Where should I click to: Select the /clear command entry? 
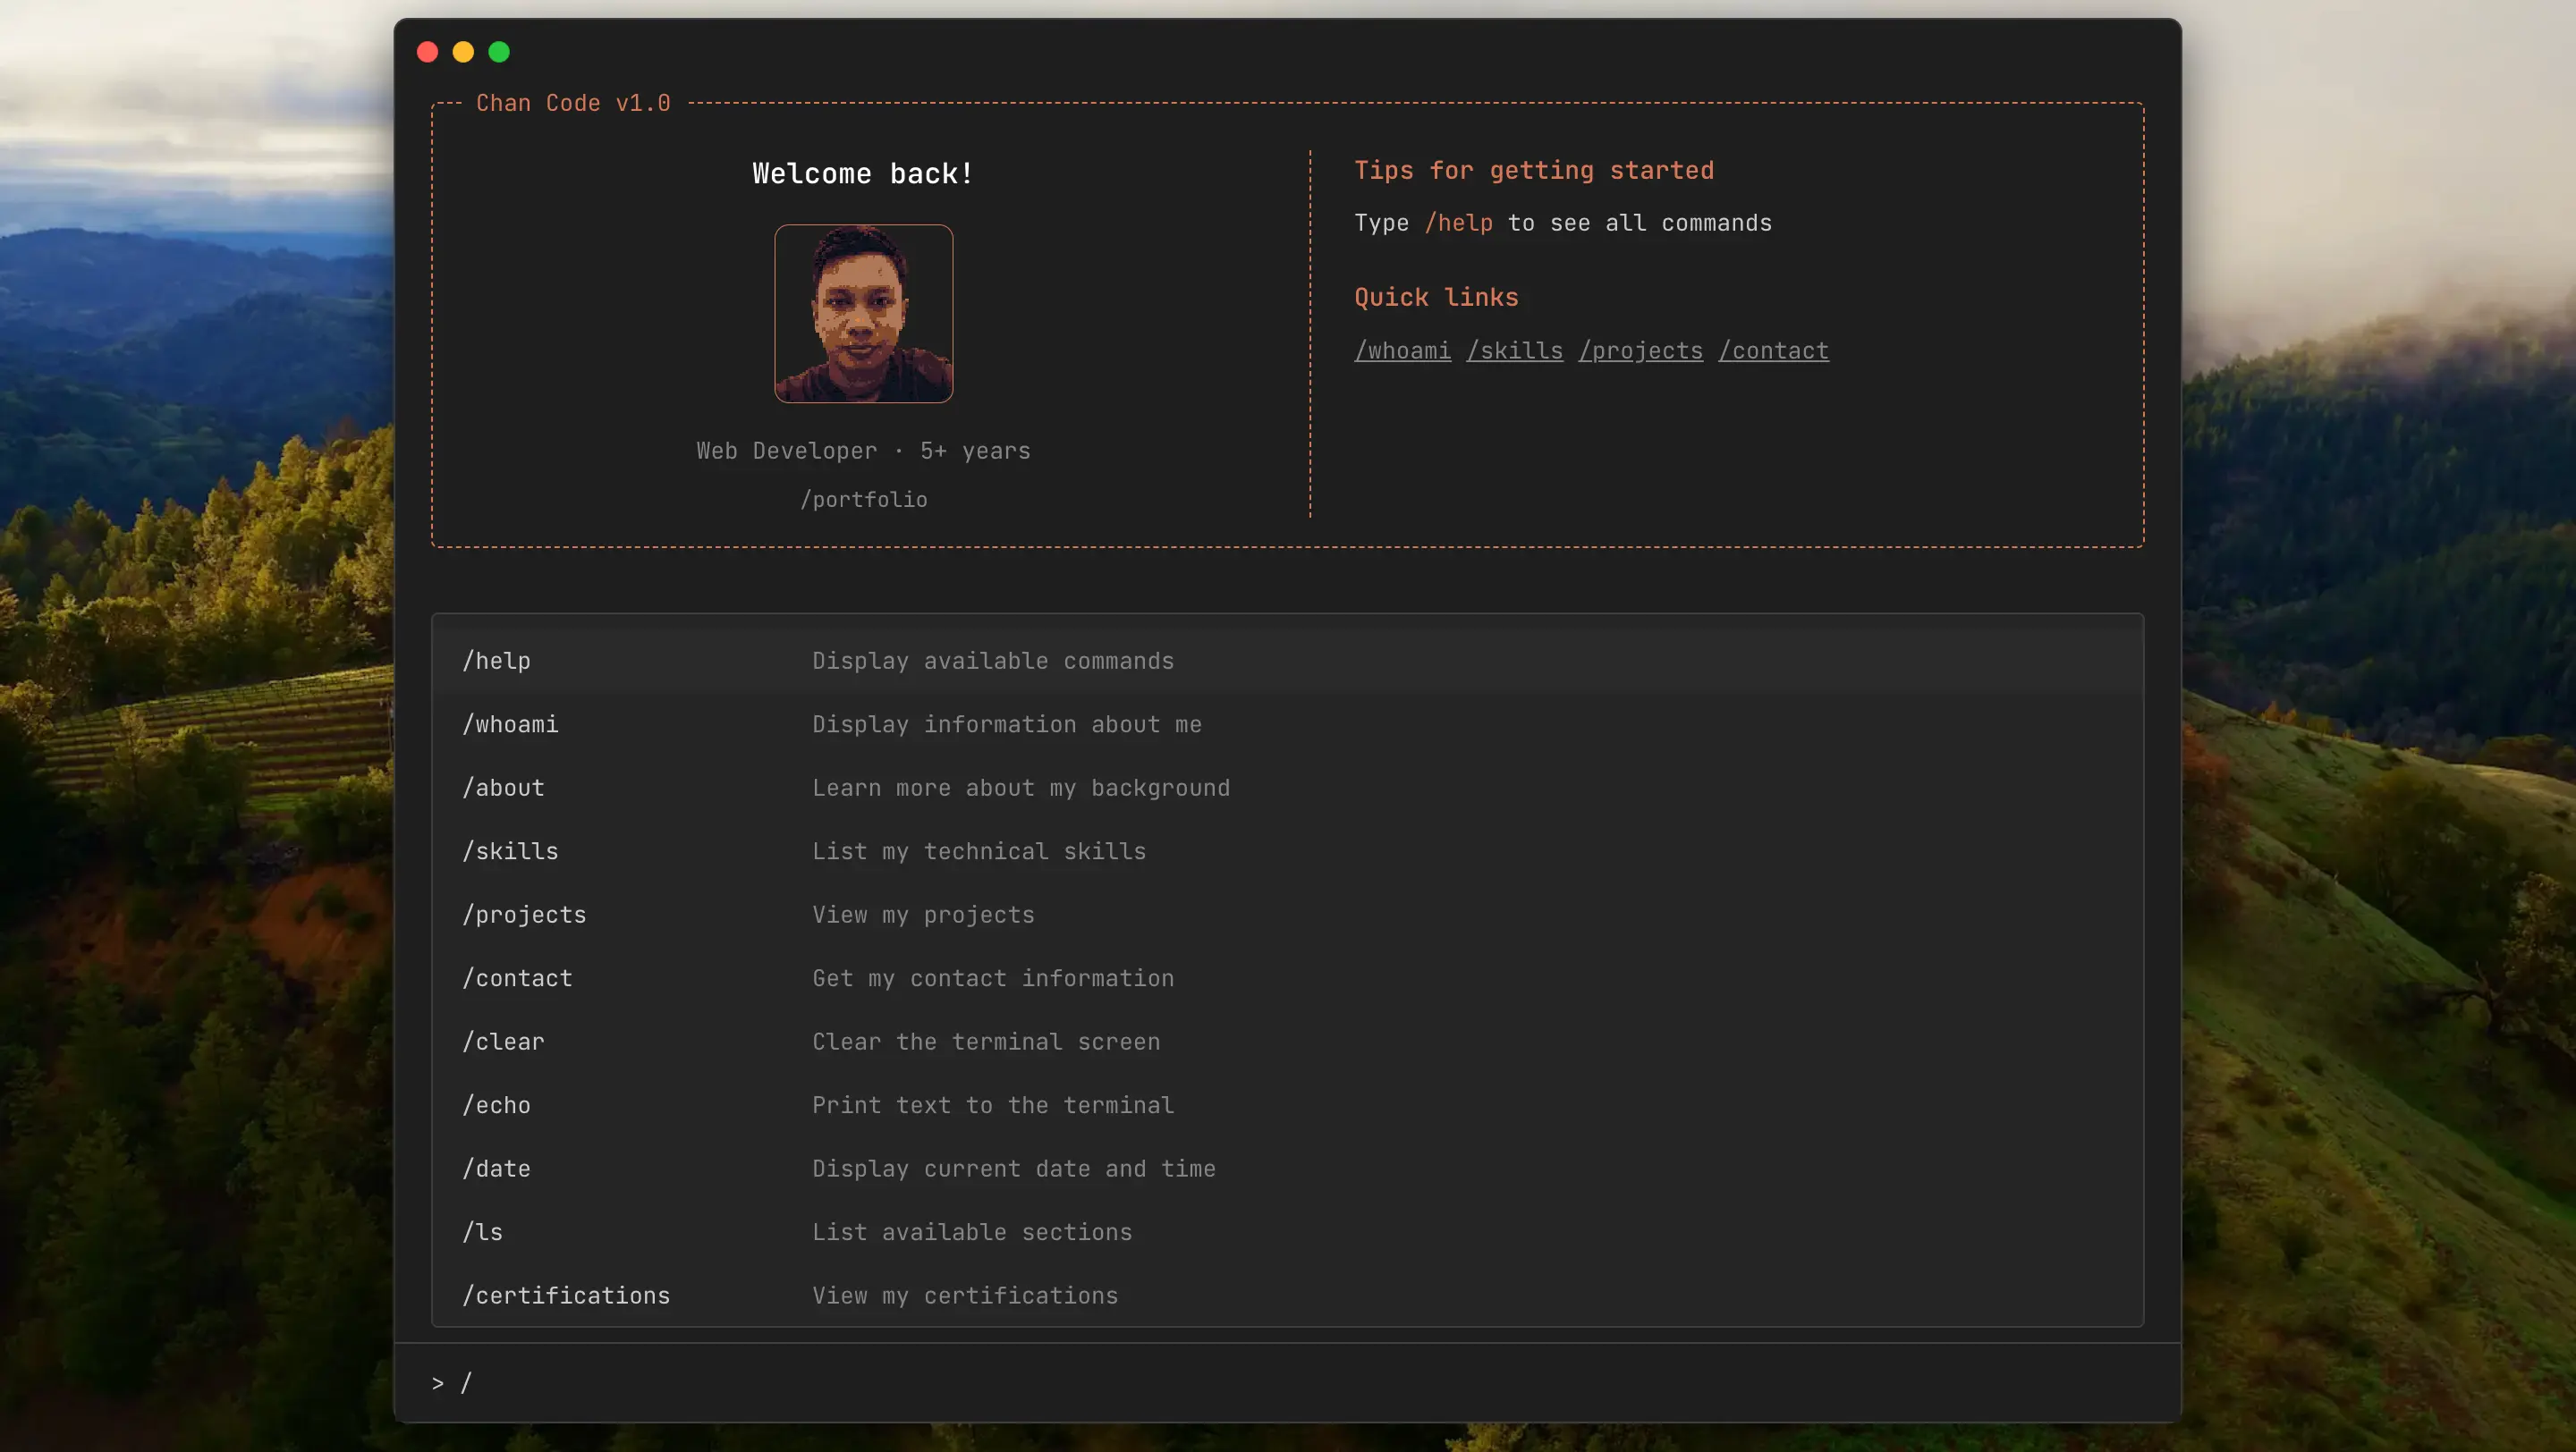pyautogui.click(x=503, y=1042)
